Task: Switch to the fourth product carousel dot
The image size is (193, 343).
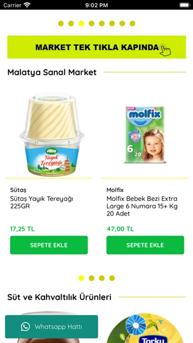Action: [x=112, y=278]
